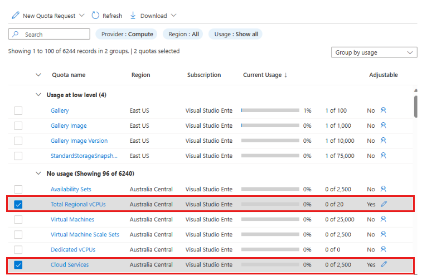Image resolution: width=422 pixels, height=275 pixels.
Task: Click the Cloud Services usage bar
Action: point(270,264)
